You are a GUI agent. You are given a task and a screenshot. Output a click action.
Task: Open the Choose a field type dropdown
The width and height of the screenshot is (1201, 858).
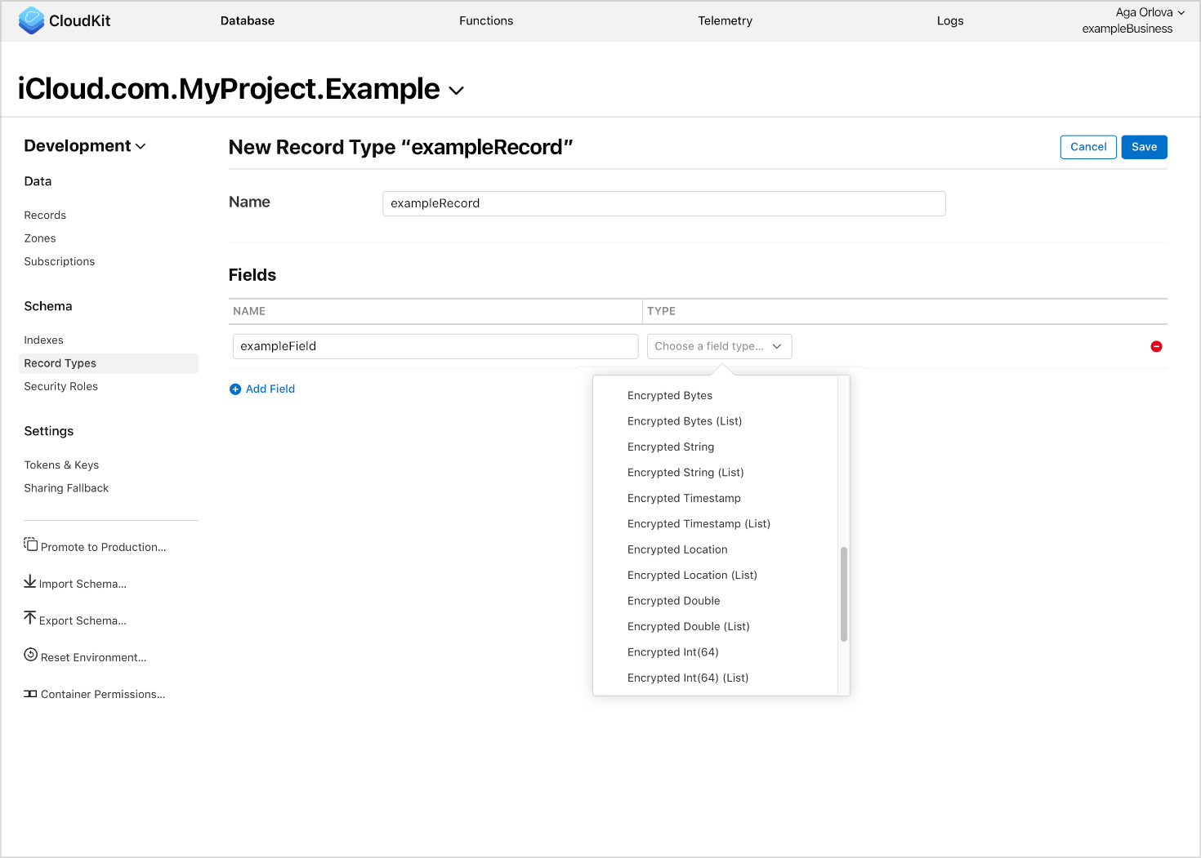719,346
